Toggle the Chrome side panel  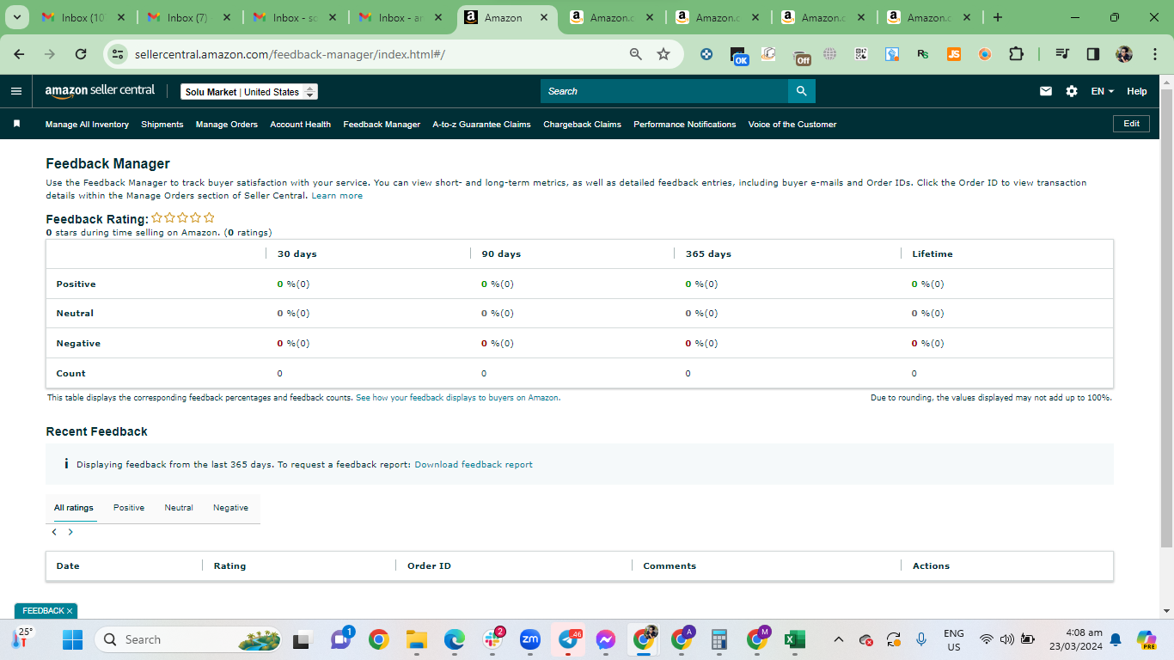1093,54
